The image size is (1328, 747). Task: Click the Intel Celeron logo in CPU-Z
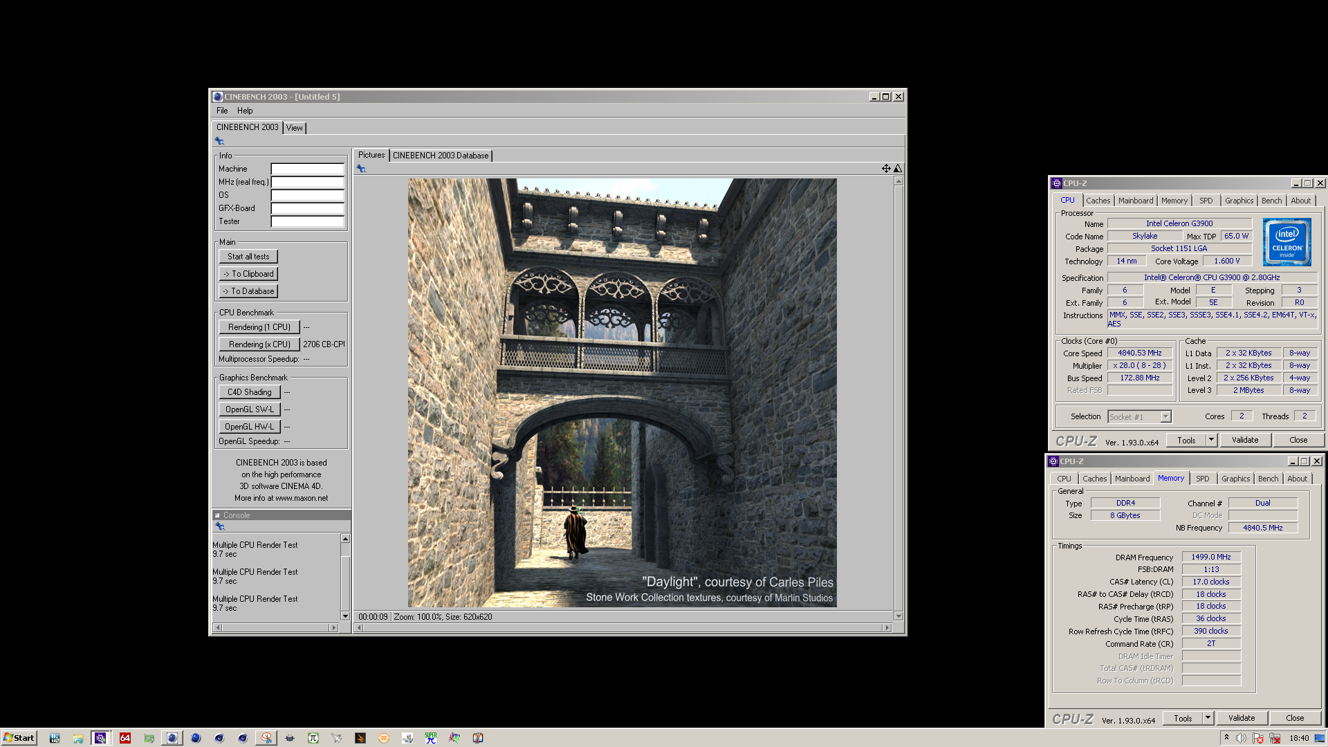(x=1286, y=242)
